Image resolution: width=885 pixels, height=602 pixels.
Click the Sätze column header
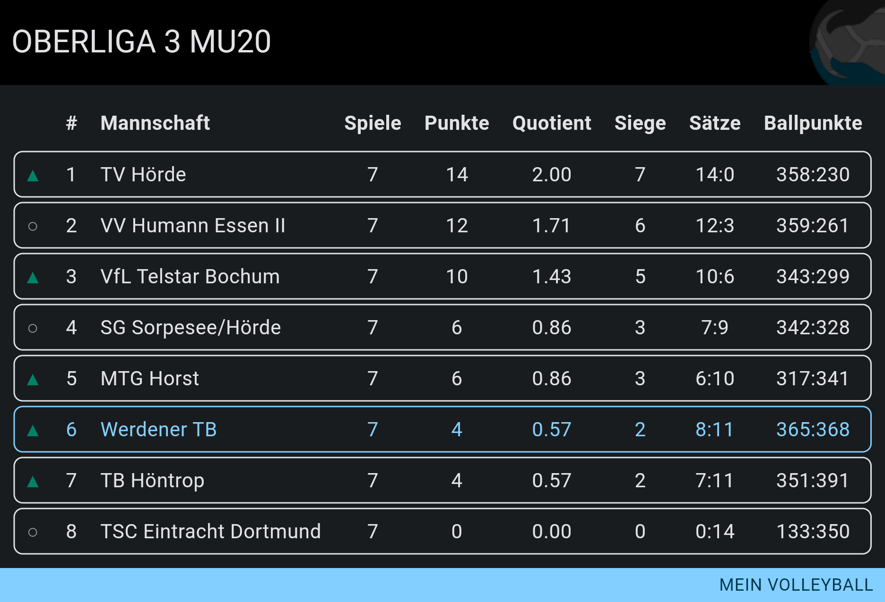[715, 123]
